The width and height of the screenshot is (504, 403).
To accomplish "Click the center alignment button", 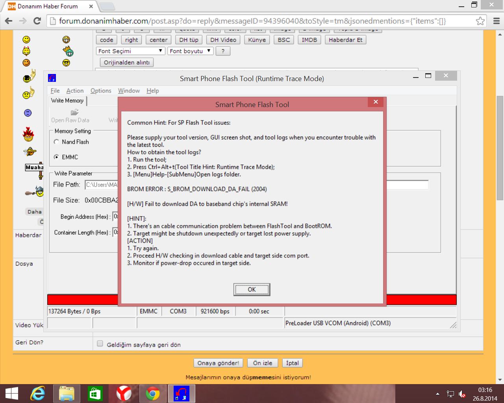I will click(159, 40).
